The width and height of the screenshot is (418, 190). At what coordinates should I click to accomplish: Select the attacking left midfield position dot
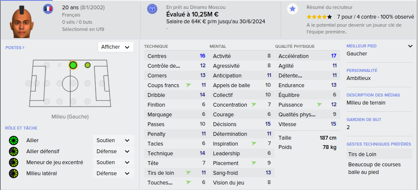click(x=88, y=65)
